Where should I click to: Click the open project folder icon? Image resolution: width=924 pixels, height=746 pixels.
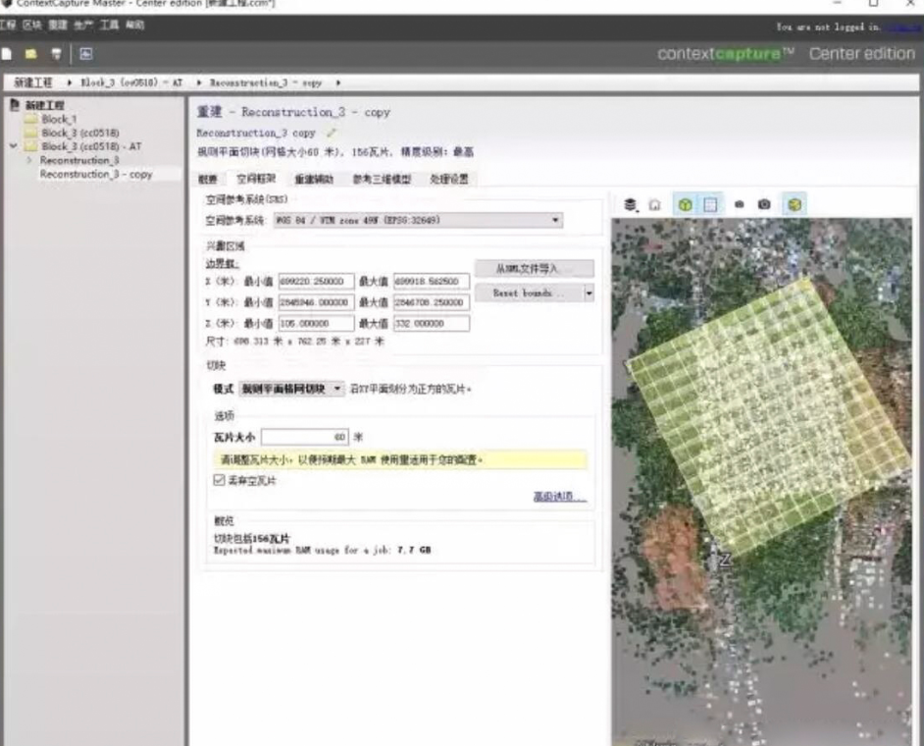tap(30, 54)
